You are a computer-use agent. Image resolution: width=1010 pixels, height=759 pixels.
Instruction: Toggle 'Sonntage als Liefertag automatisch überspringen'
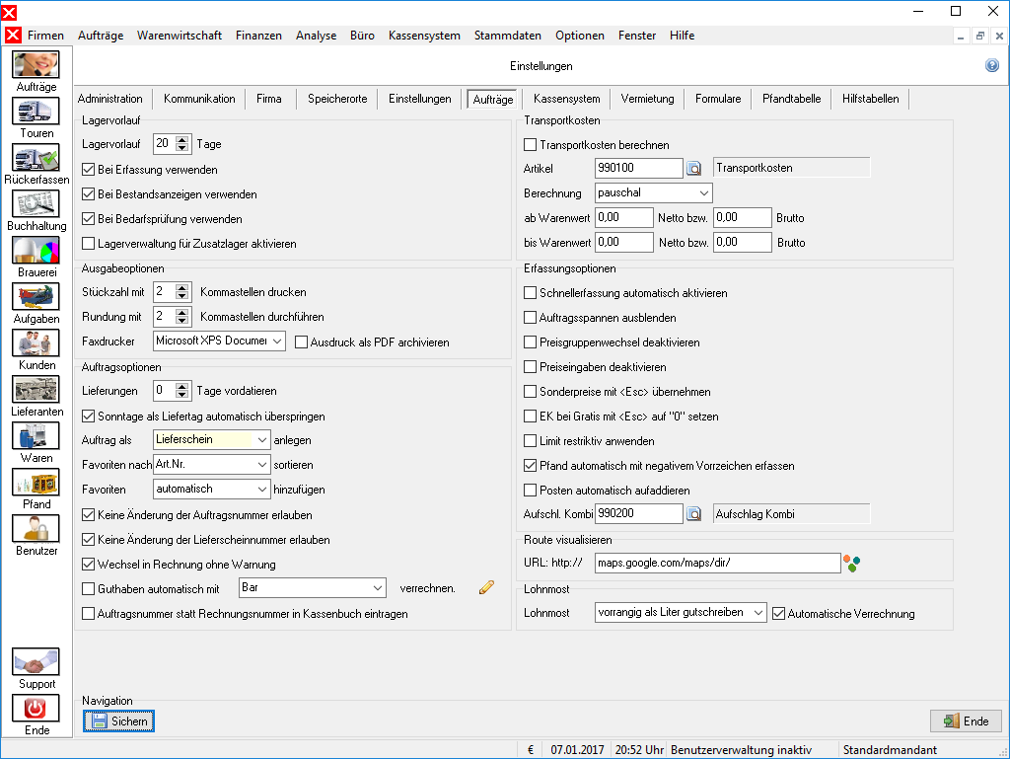[89, 417]
